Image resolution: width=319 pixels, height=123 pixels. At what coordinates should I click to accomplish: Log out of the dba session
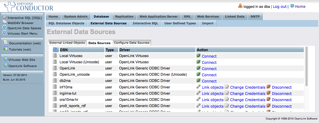pos(280,6)
